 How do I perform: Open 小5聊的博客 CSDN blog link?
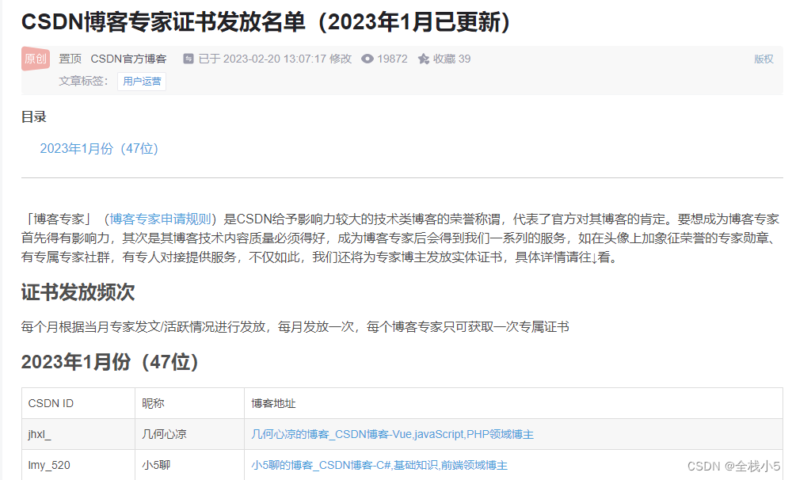(x=379, y=465)
